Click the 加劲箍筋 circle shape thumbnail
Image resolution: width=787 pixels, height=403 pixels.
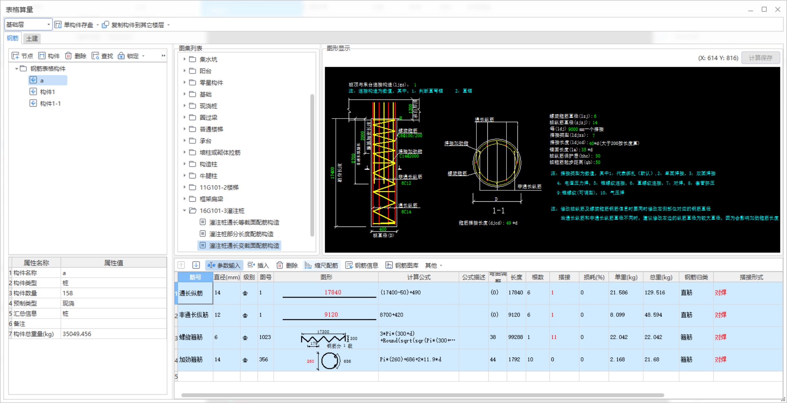click(x=330, y=361)
